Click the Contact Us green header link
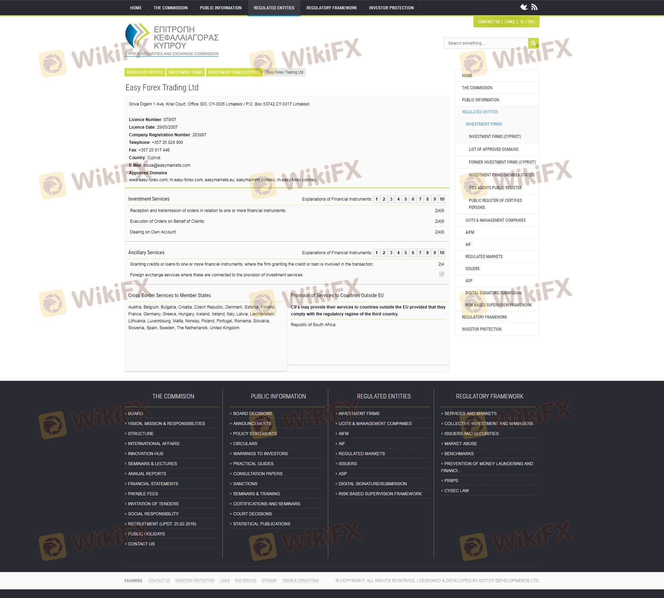This screenshot has height=598, width=664. coord(489,22)
